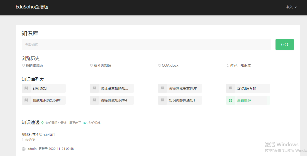This screenshot has width=307, height=156.
Task: Click the book icon beside 钉钉通知
Action: click(x=26, y=88)
